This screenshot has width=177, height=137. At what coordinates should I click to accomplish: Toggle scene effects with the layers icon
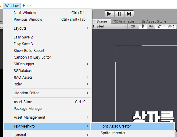pos(159,26)
